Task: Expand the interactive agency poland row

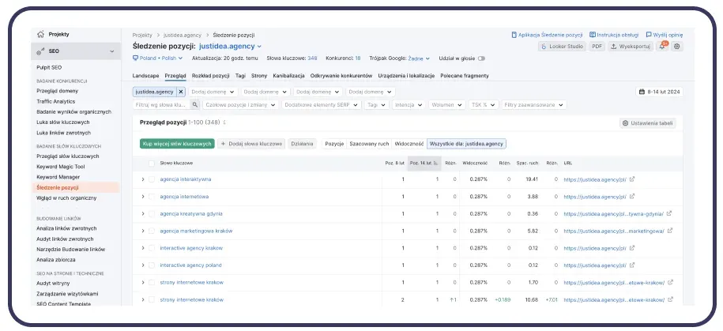Action: click(143, 265)
